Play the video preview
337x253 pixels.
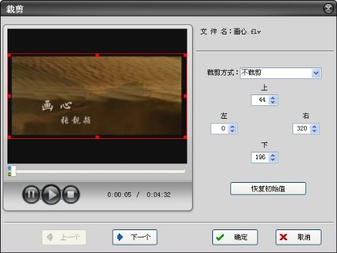click(51, 194)
